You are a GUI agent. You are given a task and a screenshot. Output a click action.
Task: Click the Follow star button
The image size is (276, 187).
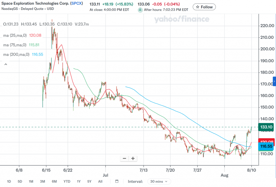click(x=204, y=7)
